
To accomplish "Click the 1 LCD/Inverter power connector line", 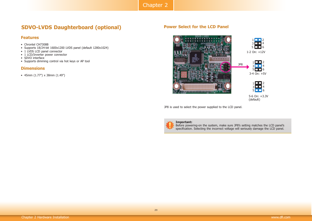I will coord(45,55).
